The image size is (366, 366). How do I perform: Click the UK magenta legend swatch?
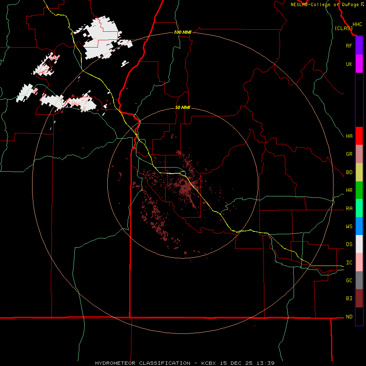click(x=359, y=64)
